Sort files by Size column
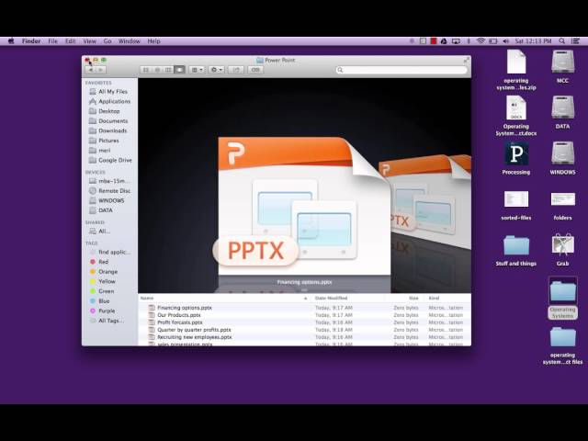Screen dimensions: 588x441 coord(404,298)
